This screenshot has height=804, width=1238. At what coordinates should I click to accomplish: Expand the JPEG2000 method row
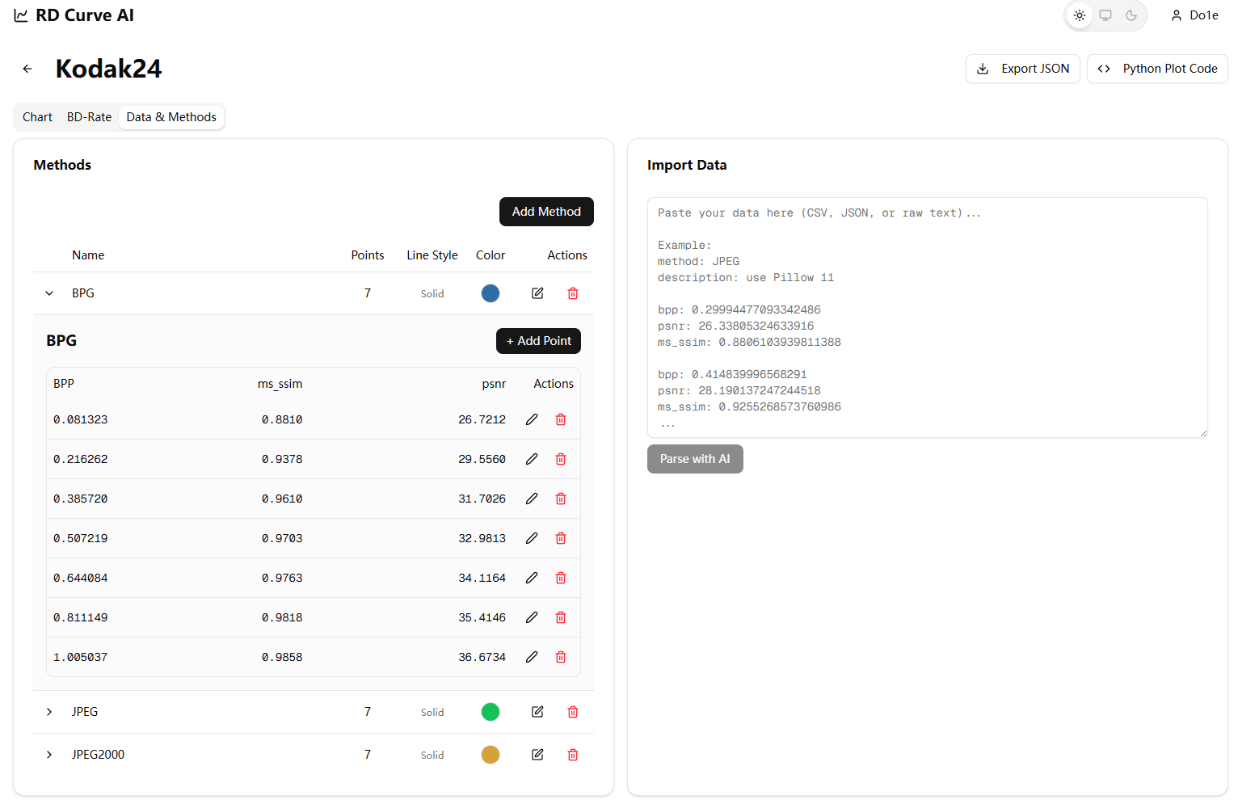(x=49, y=755)
